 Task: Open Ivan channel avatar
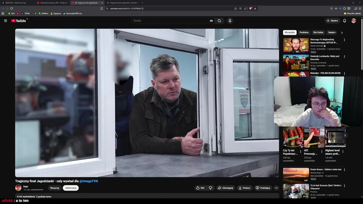(x=18, y=188)
